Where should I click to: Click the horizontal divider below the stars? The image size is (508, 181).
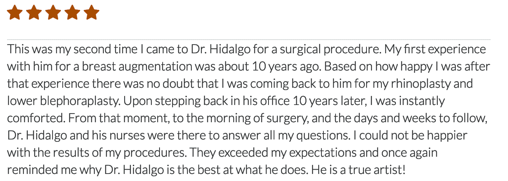coord(249,40)
